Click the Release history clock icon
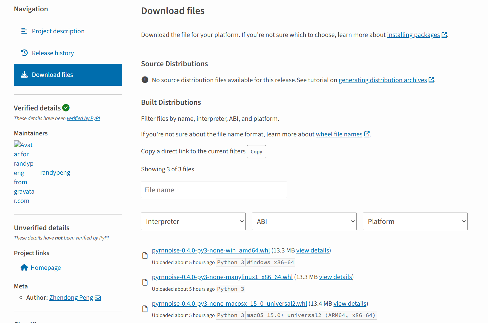Screen dimensions: 488x323 24,53
